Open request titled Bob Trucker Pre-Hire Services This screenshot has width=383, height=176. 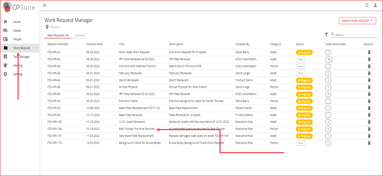coord(137,129)
